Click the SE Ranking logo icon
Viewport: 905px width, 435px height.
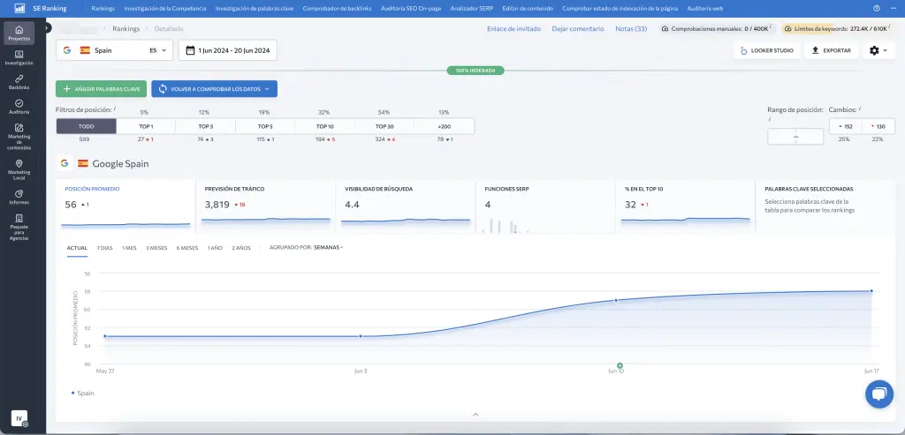[19, 9]
